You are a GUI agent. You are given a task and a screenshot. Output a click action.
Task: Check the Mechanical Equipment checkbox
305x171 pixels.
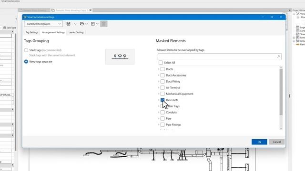coord(163,94)
